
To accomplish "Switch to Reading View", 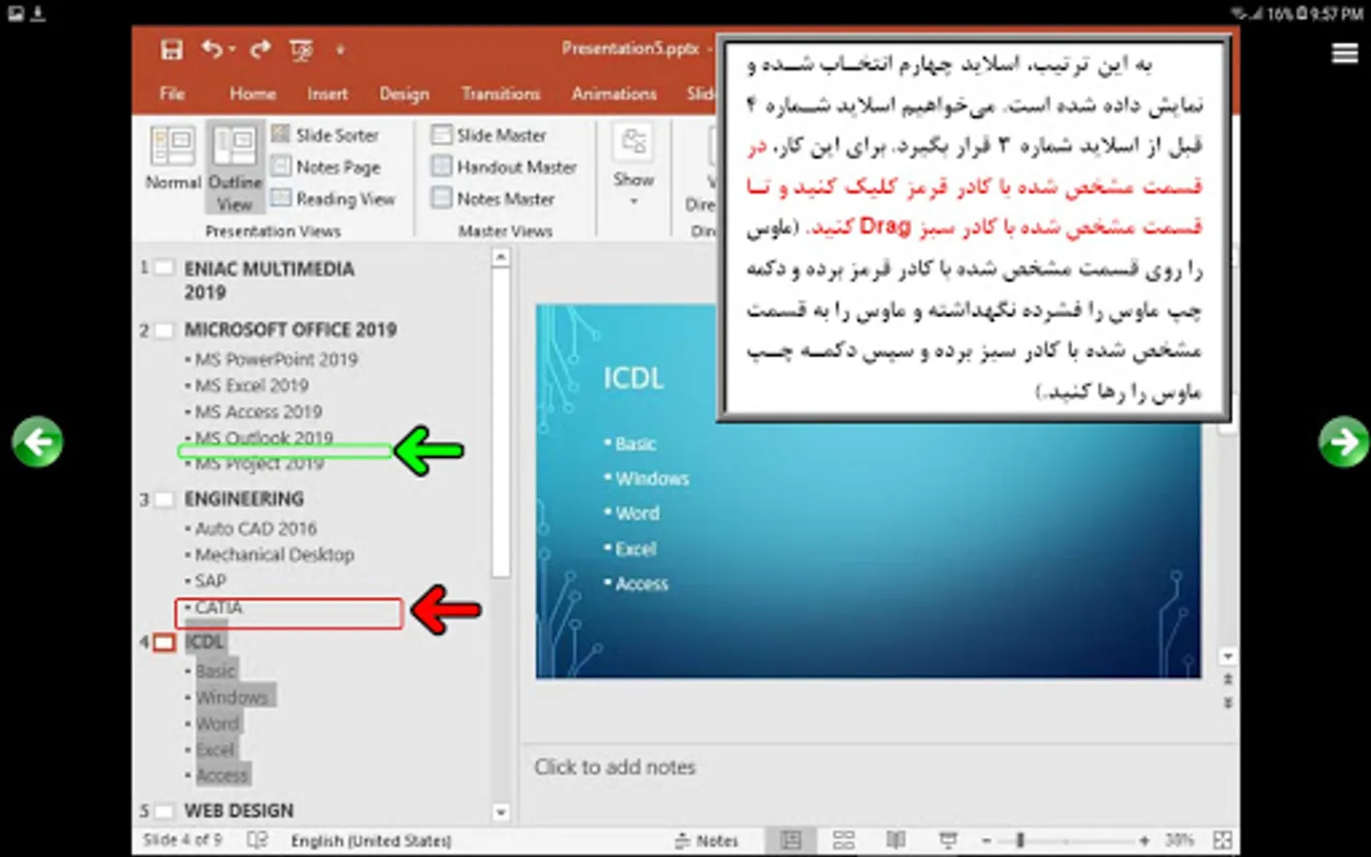I will [x=333, y=198].
